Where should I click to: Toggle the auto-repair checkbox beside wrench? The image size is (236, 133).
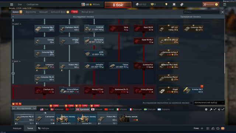click(x=215, y=109)
